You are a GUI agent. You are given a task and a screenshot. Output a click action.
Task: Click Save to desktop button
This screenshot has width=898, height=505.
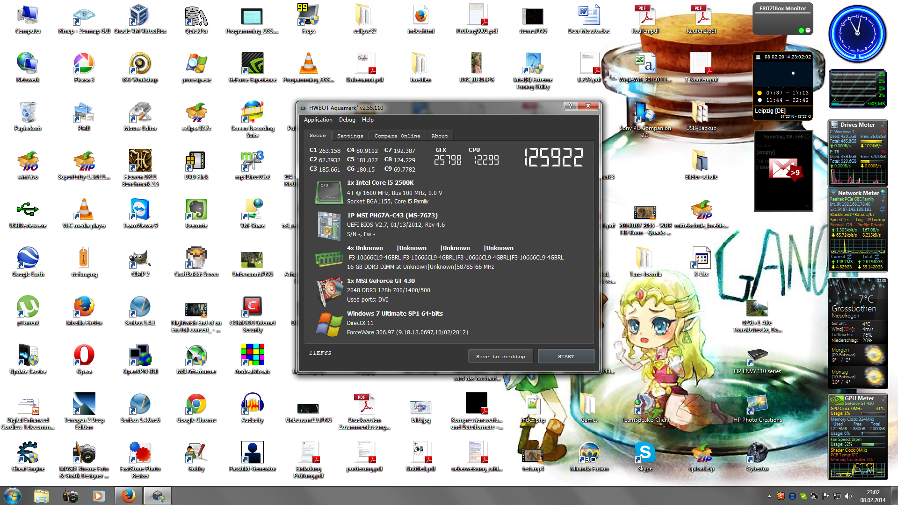[x=500, y=356]
